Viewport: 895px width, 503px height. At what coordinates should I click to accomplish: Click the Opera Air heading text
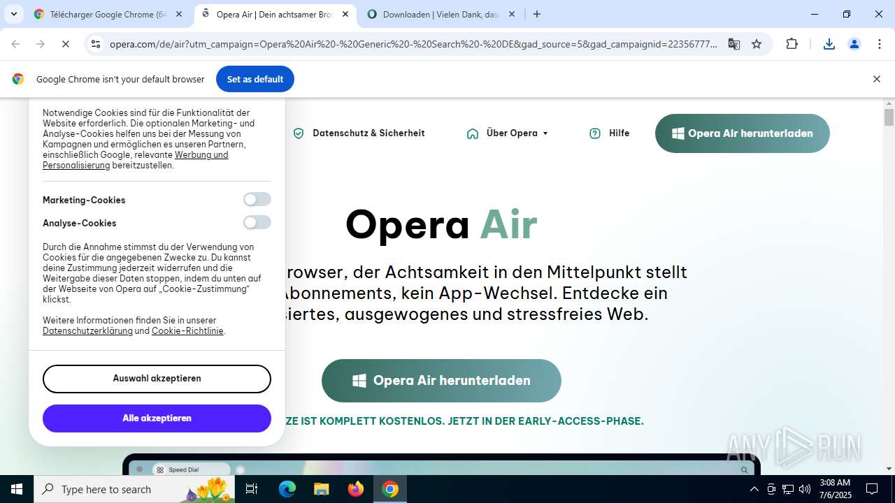coord(441,224)
